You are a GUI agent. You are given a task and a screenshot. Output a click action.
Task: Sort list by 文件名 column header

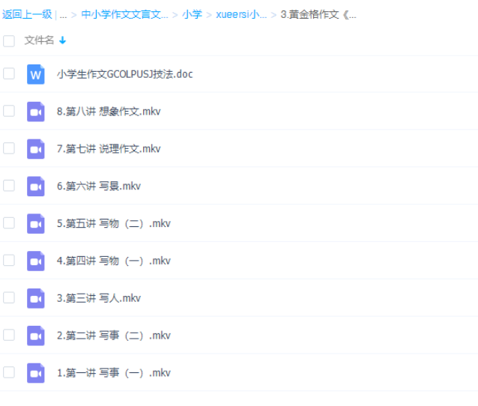39,40
